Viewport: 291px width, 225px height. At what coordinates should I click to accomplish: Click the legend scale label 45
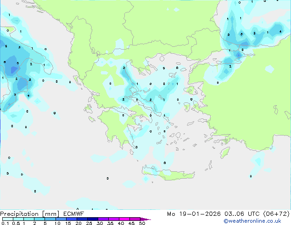[x=131, y=223]
